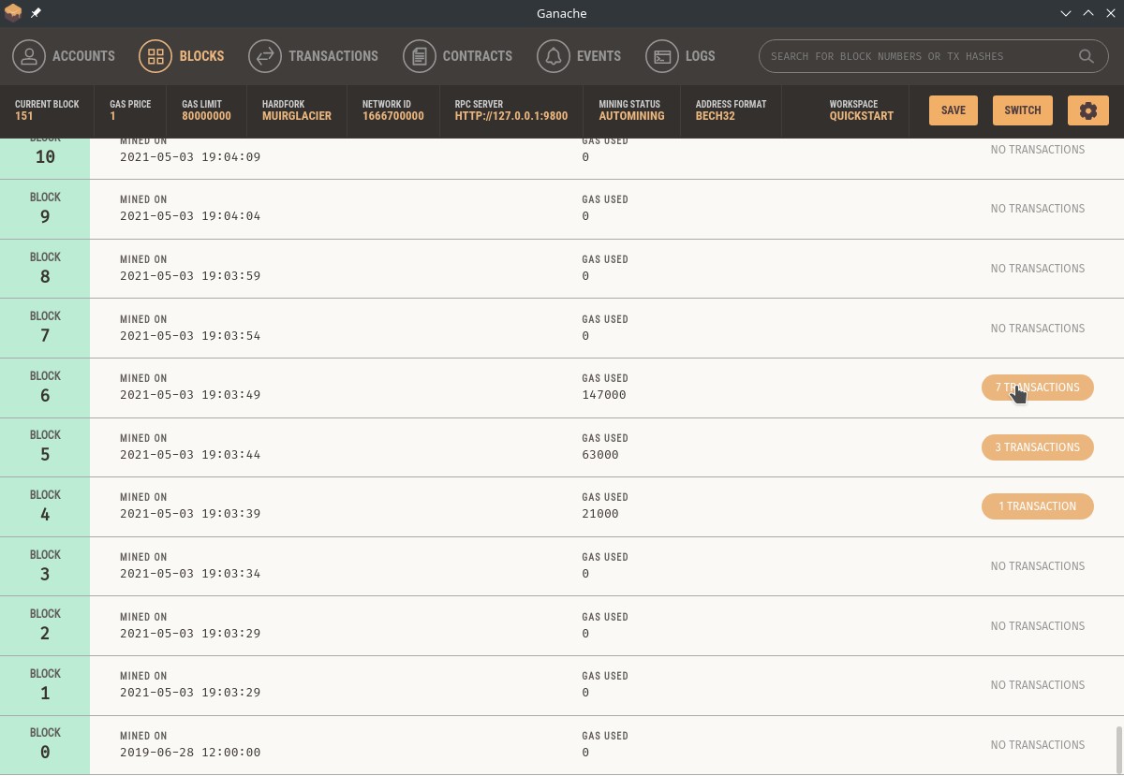Click the Transactions arrows icon
The height and width of the screenshot is (776, 1124).
click(x=265, y=56)
